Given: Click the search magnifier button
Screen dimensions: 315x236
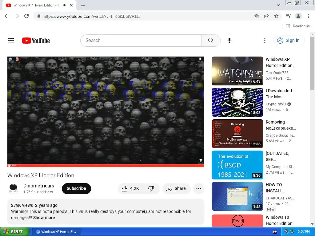Looking at the screenshot, I should coord(211,41).
